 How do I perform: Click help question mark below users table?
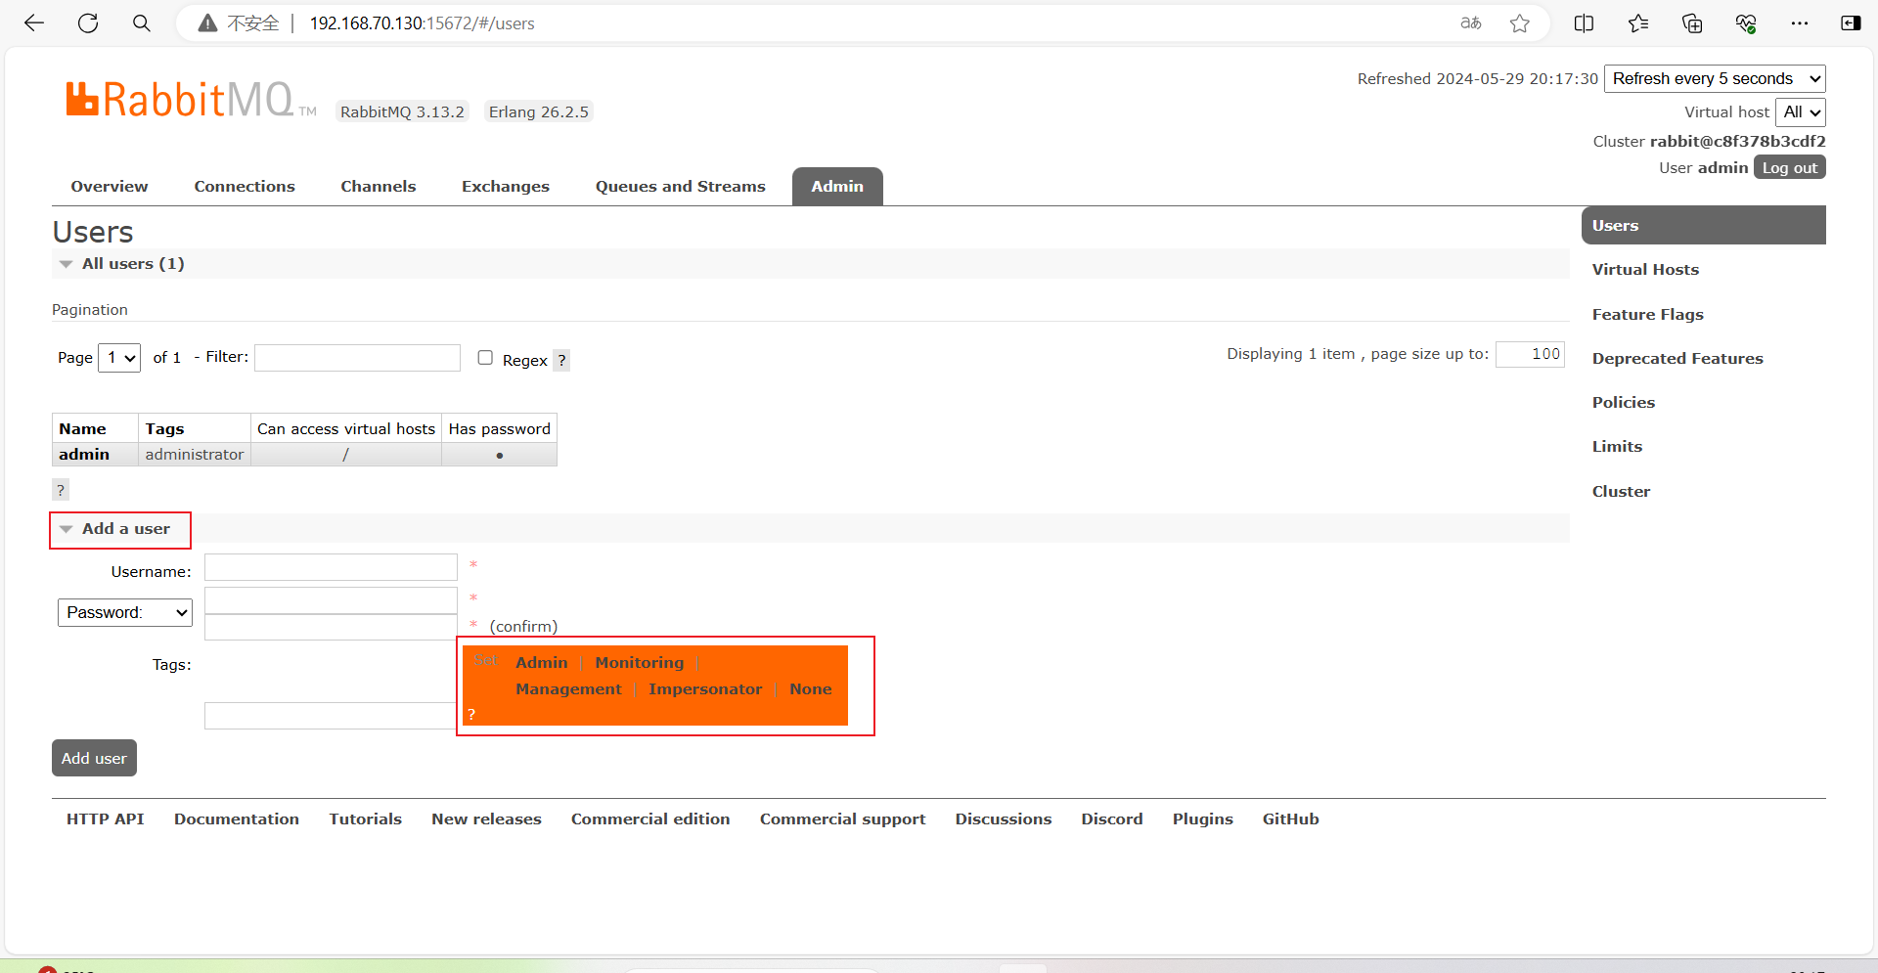(61, 490)
